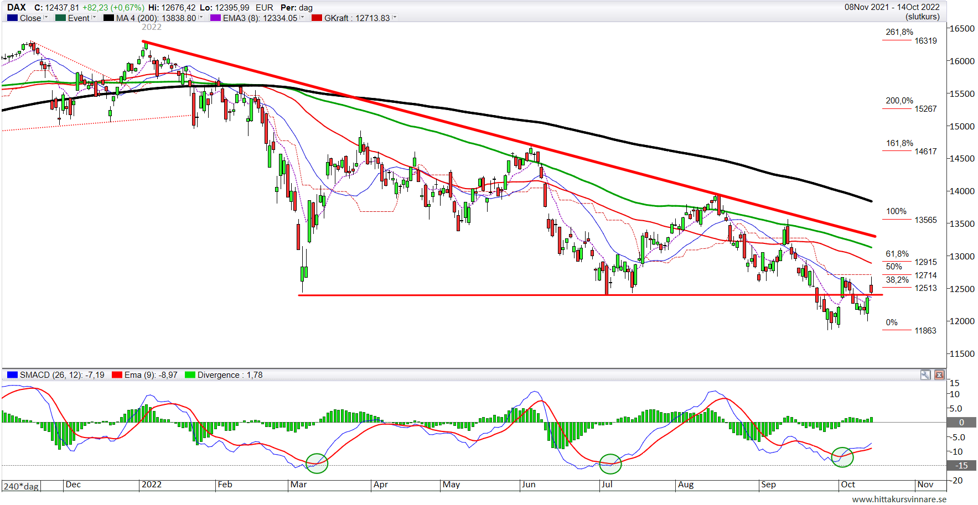
Task: Click the (slutkurs) label
Action: pos(923,17)
